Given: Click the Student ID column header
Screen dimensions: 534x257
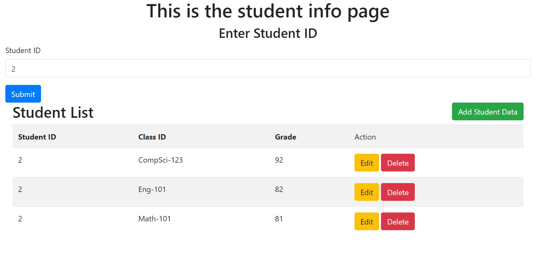Looking at the screenshot, I should pos(37,137).
